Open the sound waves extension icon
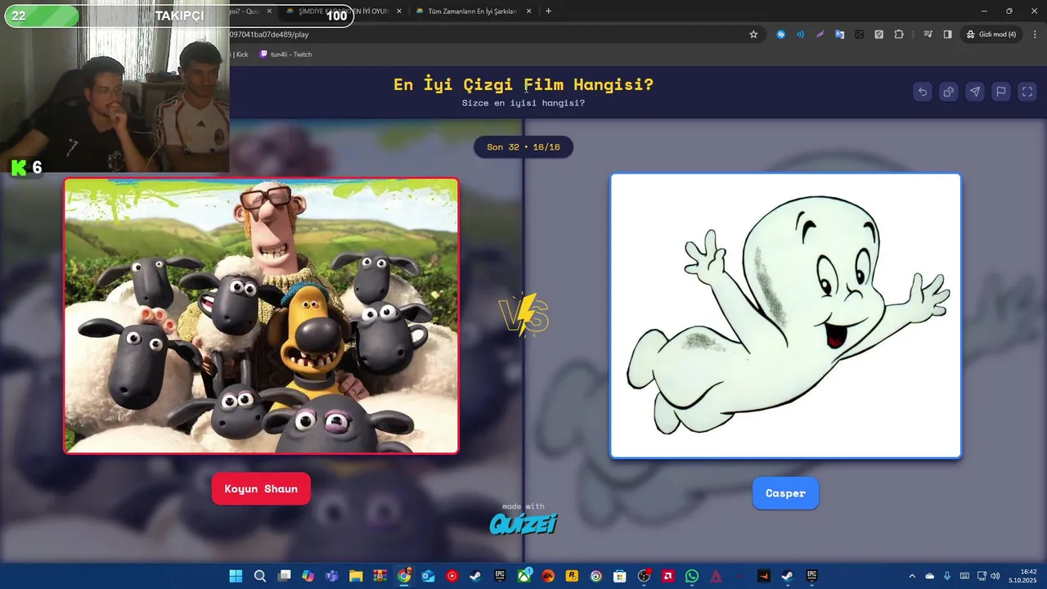The height and width of the screenshot is (589, 1047). pos(800,34)
